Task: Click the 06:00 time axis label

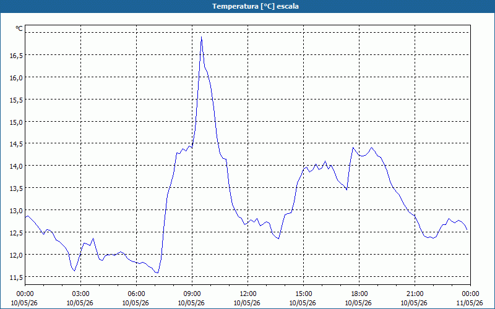Action: (x=136, y=294)
